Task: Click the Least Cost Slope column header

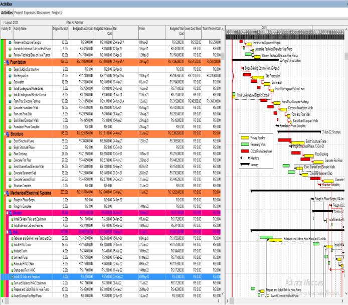Action: 193,32
